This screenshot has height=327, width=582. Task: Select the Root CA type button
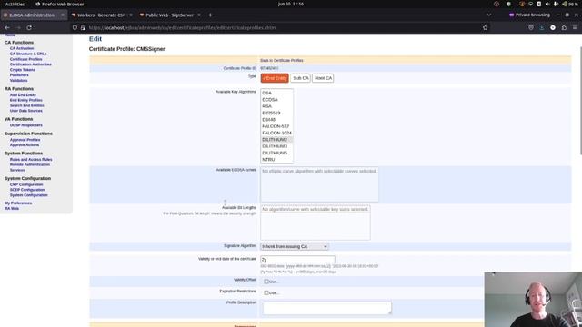(323, 78)
